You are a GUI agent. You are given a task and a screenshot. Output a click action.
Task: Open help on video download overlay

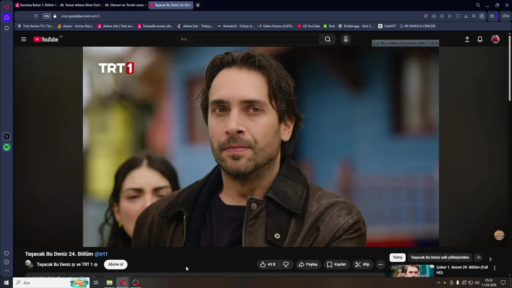(432, 43)
